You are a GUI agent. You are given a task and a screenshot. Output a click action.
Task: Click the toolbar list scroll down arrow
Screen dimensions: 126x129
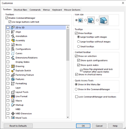68,117
